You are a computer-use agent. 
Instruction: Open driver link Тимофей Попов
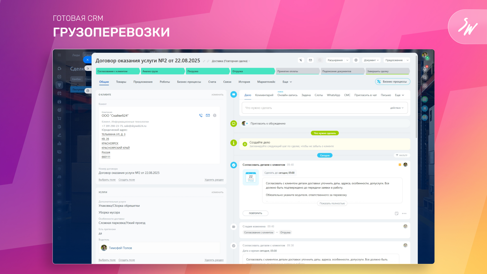pos(120,248)
